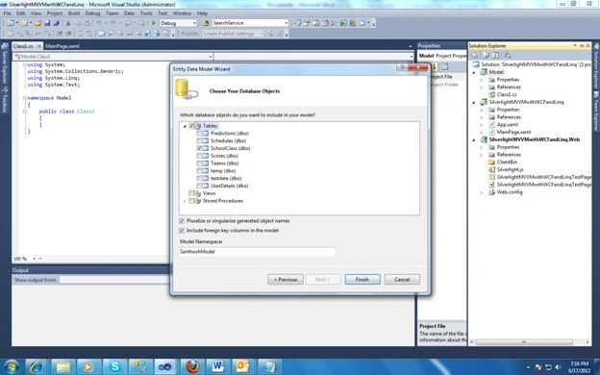Screen dimensions: 600x375
Task: Click the Save All icon in toolbar
Action: coord(56,23)
